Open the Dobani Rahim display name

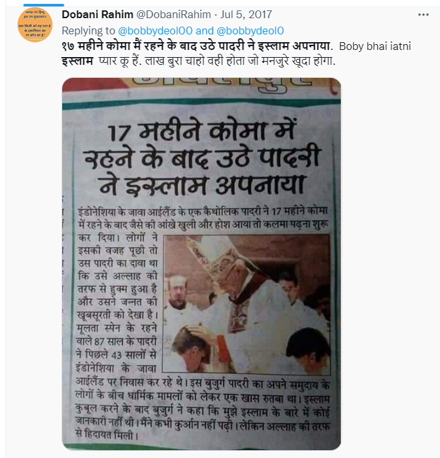[x=97, y=14]
